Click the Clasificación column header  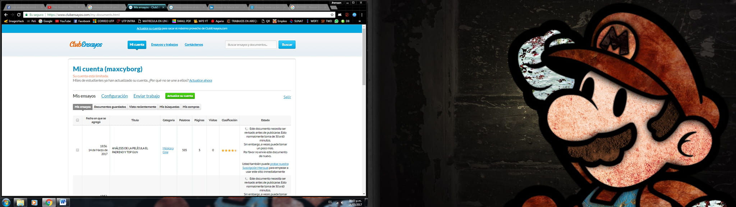tap(229, 120)
